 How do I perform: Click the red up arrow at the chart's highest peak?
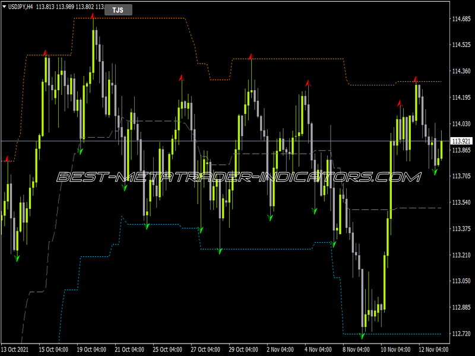[93, 16]
